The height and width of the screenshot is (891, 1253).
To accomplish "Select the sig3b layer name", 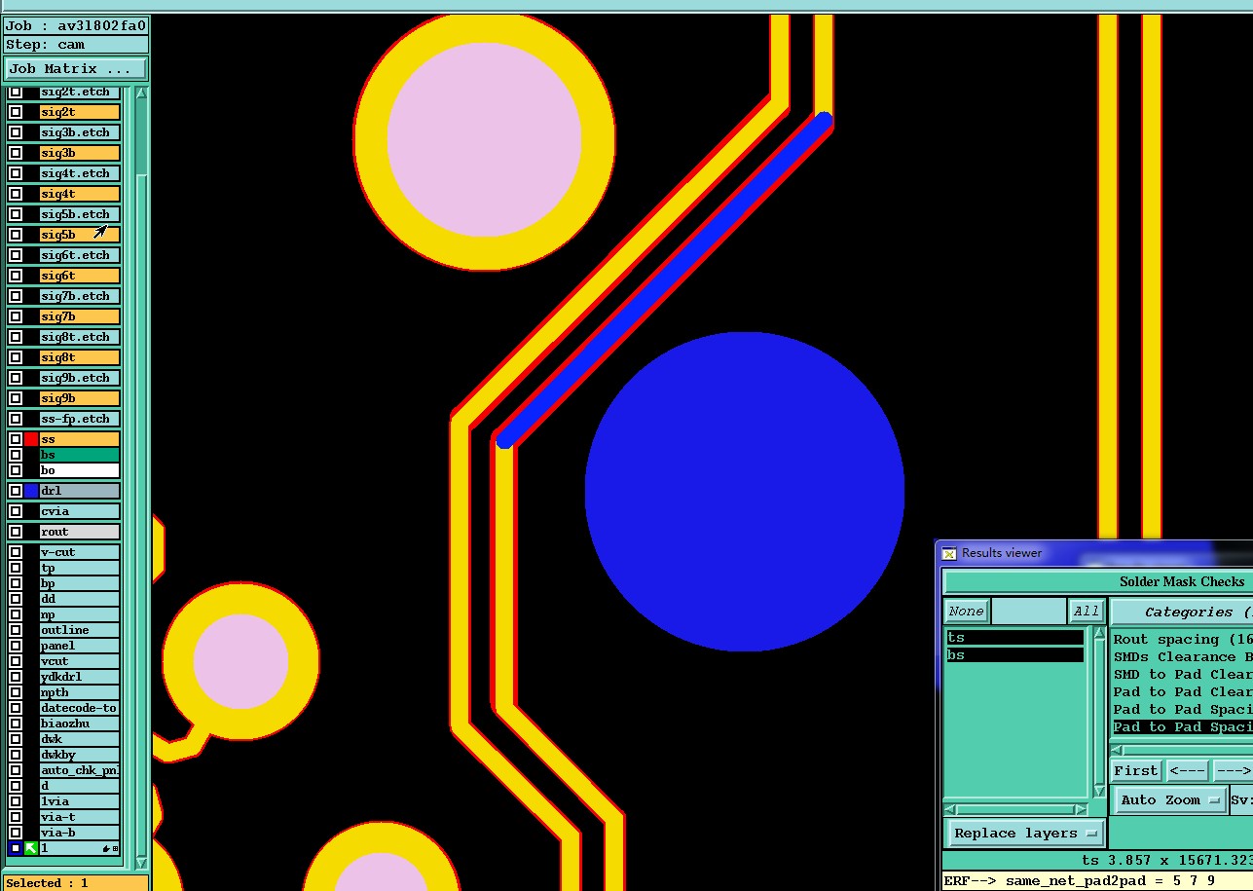I will [x=80, y=153].
